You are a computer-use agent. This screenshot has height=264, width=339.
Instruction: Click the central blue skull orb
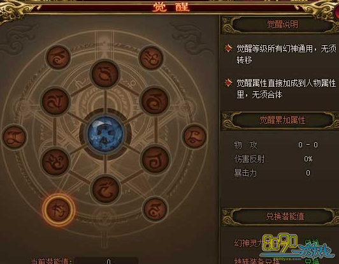(x=105, y=133)
